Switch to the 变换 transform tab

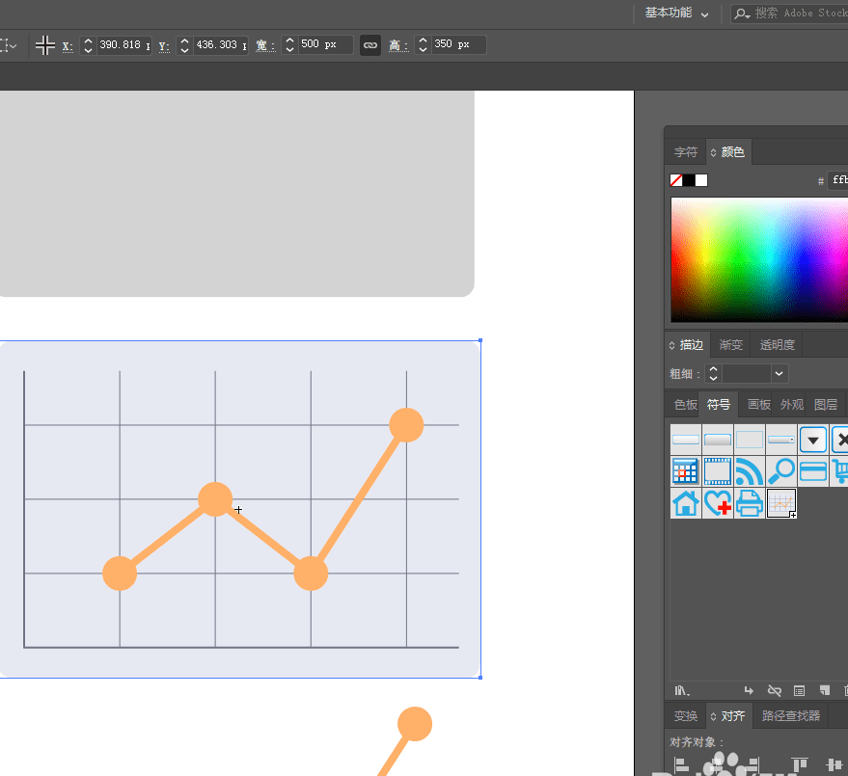[x=685, y=716]
